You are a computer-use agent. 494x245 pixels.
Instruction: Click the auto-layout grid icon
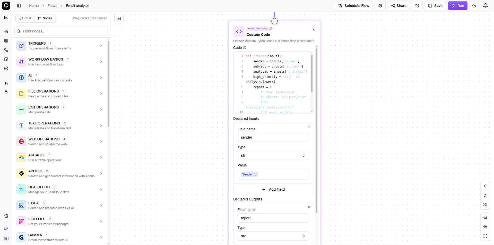(485, 205)
